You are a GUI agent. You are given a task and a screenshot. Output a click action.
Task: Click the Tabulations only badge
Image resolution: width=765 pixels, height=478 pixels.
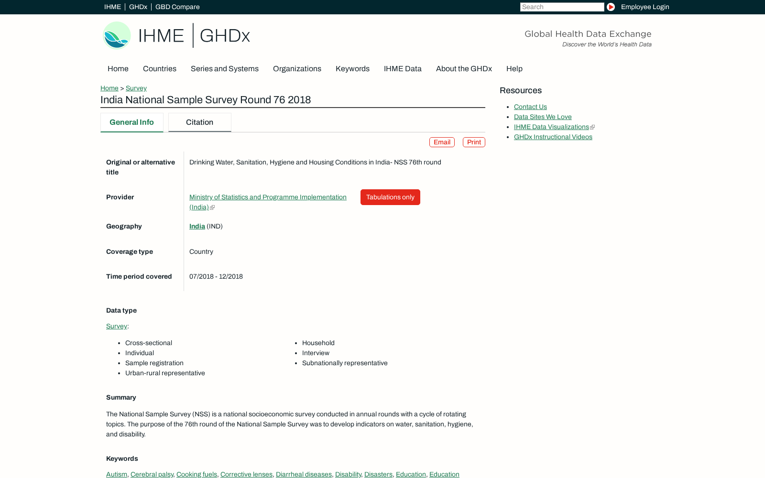click(390, 197)
